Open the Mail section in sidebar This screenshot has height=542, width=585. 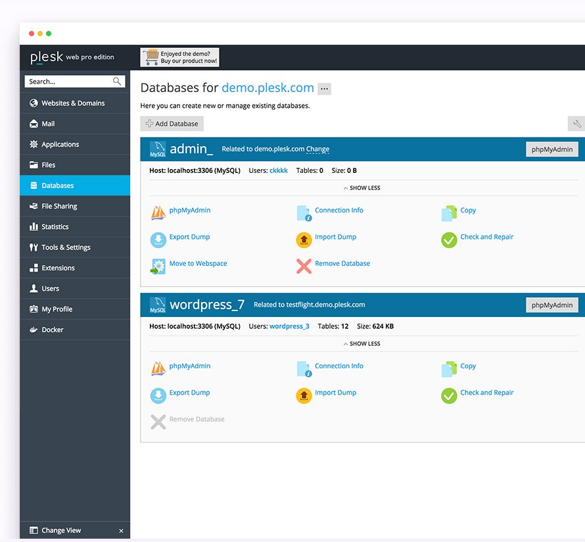75,124
